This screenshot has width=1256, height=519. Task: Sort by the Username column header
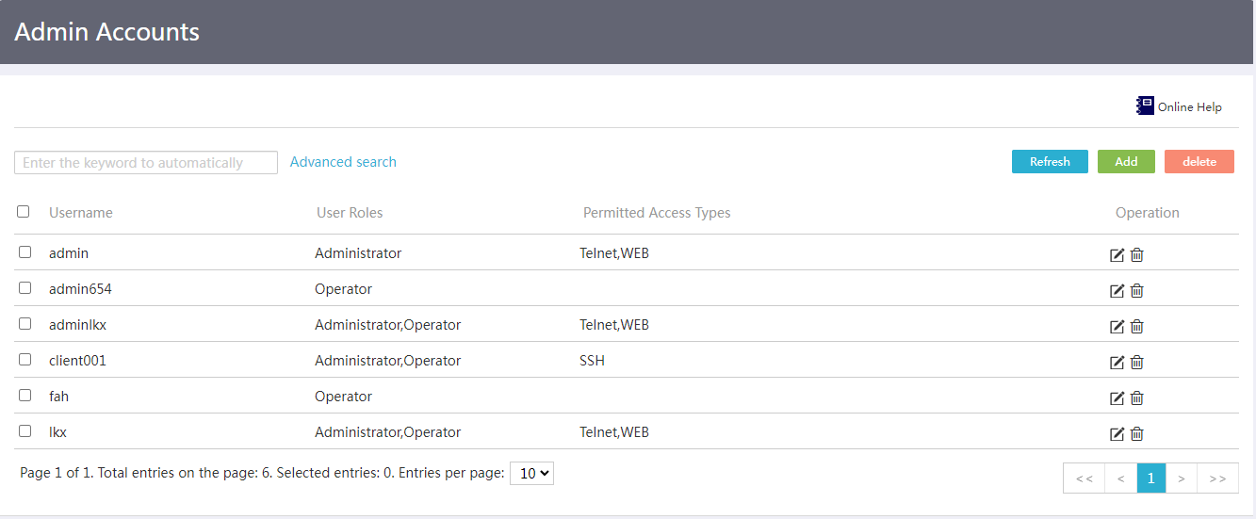pyautogui.click(x=81, y=213)
